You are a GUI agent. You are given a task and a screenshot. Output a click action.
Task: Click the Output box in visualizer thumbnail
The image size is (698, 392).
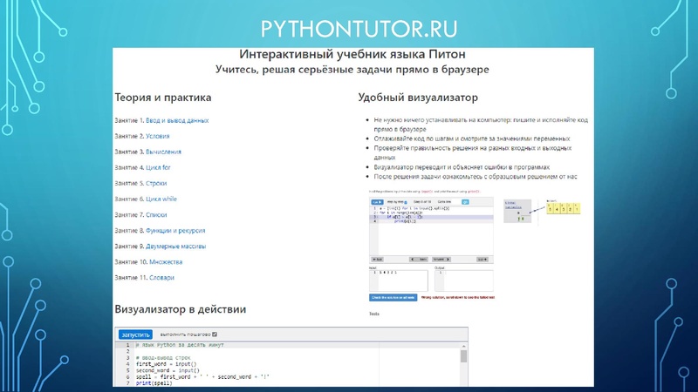(x=464, y=280)
